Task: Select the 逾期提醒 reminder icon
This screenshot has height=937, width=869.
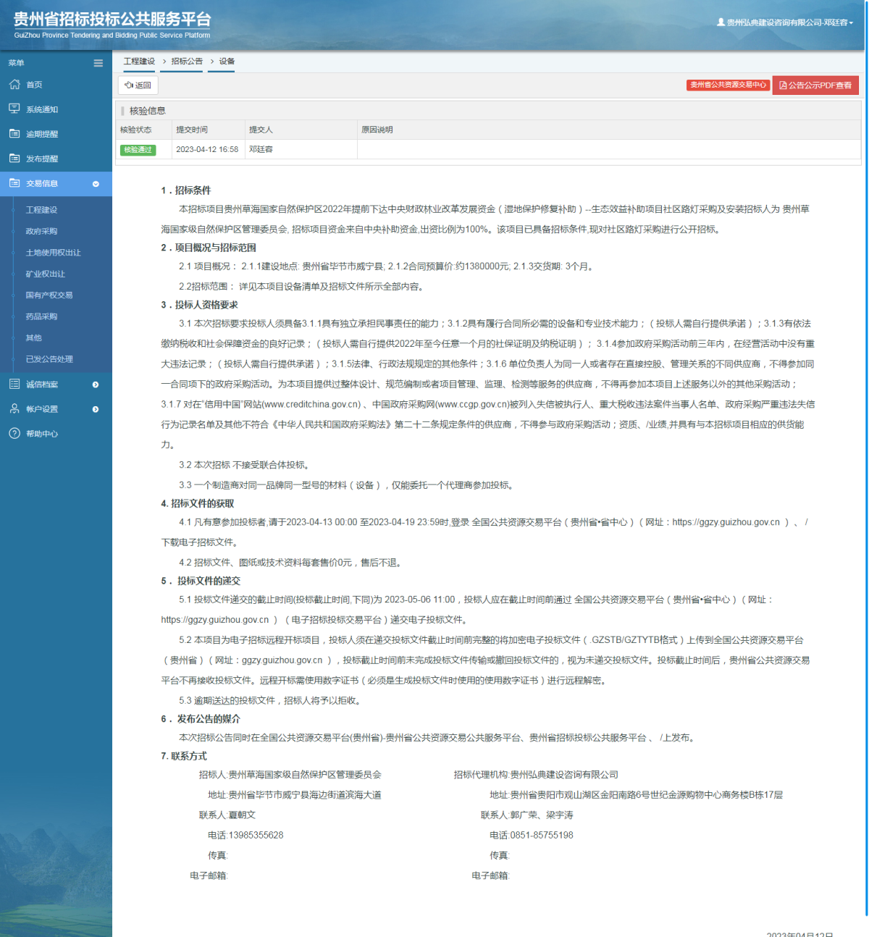Action: coord(14,133)
